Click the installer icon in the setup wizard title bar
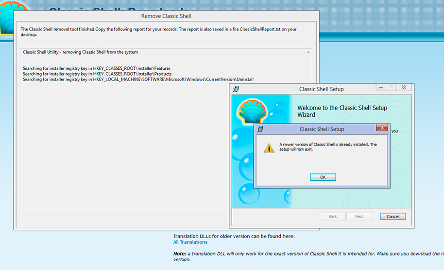 pyautogui.click(x=236, y=89)
